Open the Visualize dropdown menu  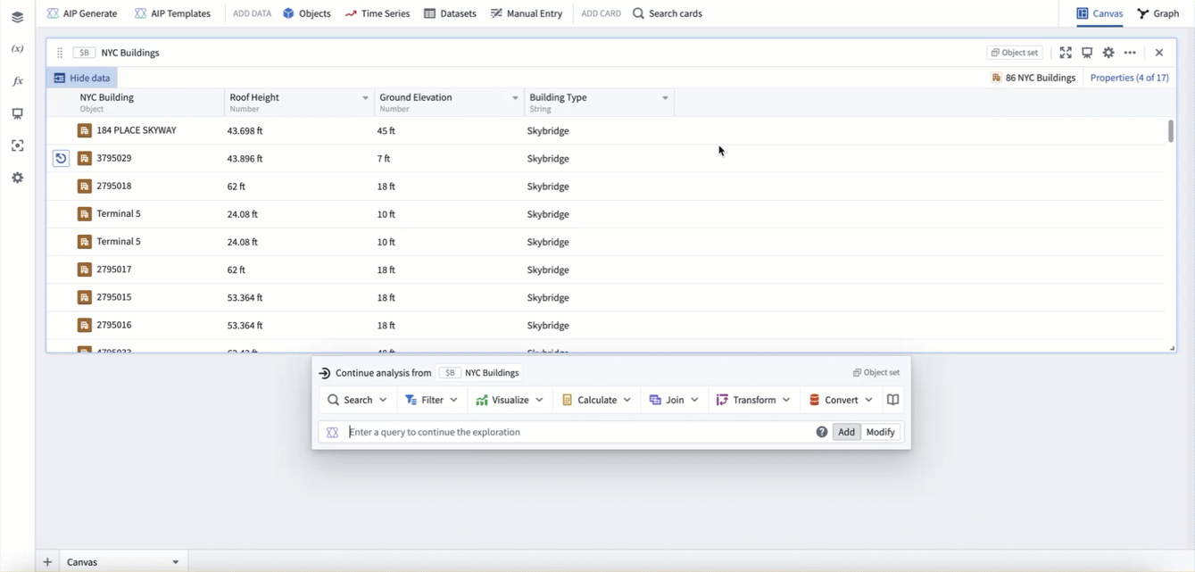[510, 400]
